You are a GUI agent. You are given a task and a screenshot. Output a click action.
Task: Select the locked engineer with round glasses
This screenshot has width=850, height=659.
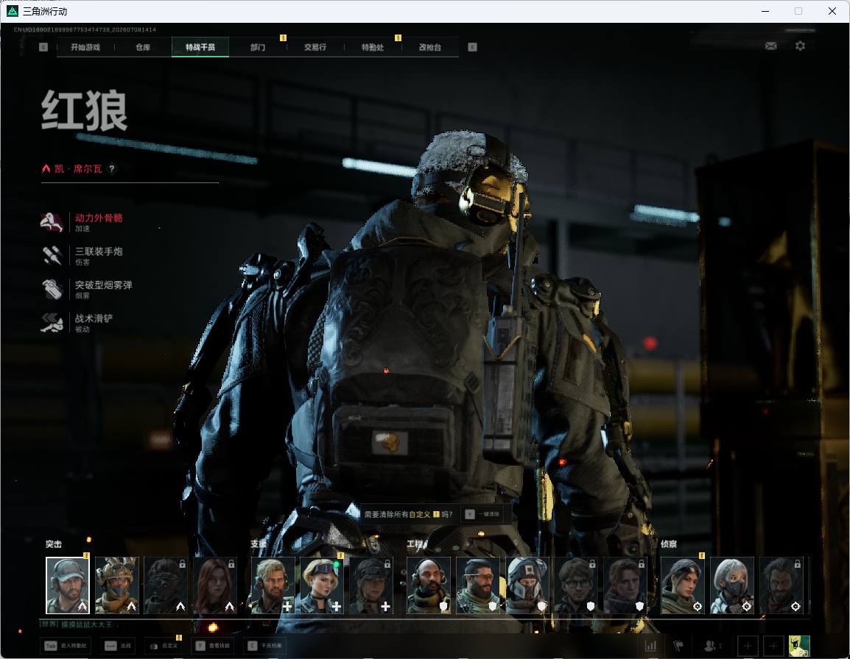pos(576,585)
